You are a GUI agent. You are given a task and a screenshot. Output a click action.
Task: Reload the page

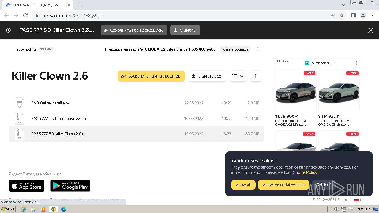tap(25, 15)
